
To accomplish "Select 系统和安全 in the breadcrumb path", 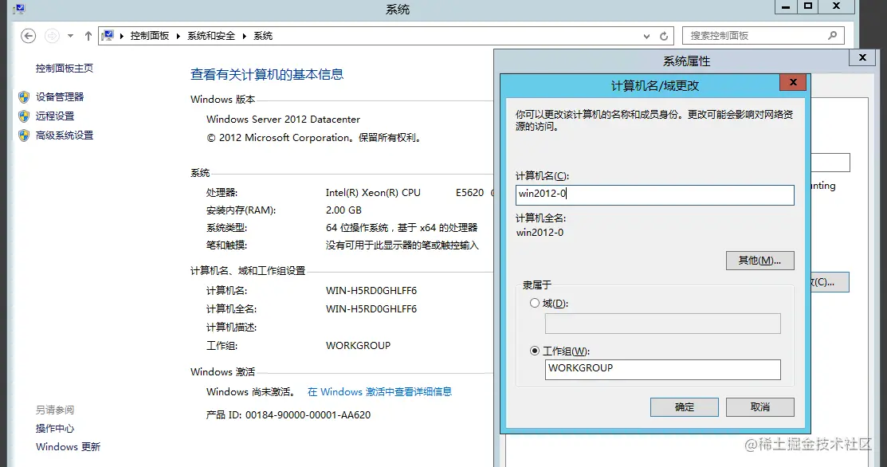I will [x=211, y=36].
